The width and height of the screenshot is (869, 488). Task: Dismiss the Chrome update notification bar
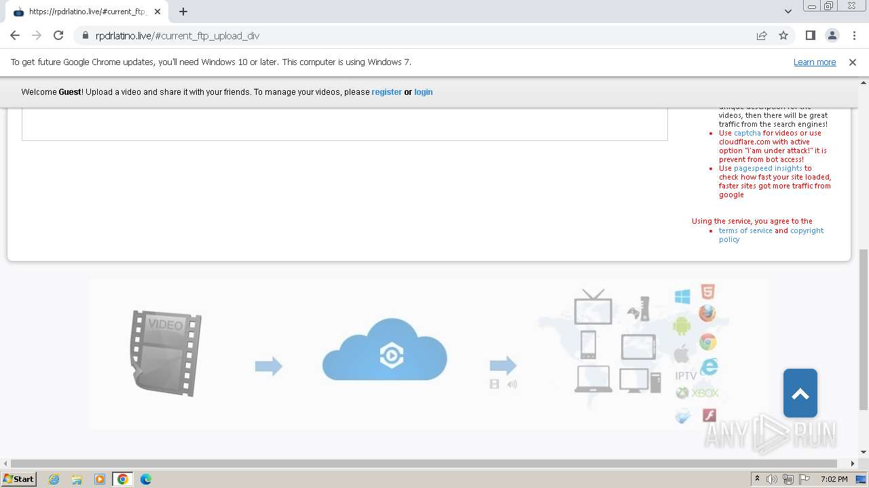(x=853, y=62)
